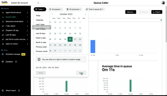The height and width of the screenshot is (96, 167).
Task: Select the Previous month preset
Action: pos(41,51)
